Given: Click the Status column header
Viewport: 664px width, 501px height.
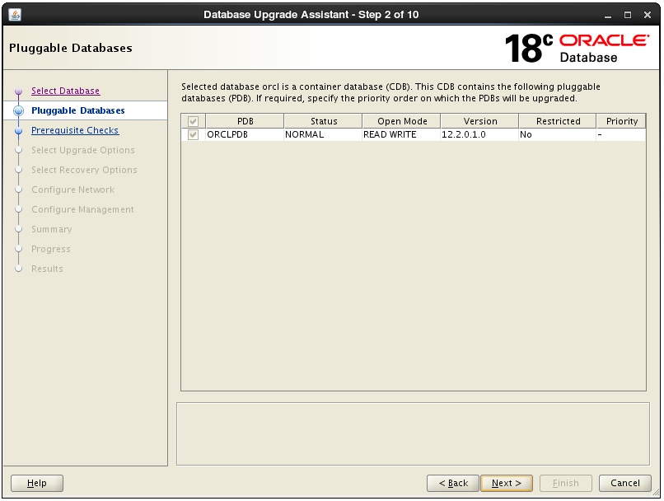Looking at the screenshot, I should pyautogui.click(x=323, y=121).
